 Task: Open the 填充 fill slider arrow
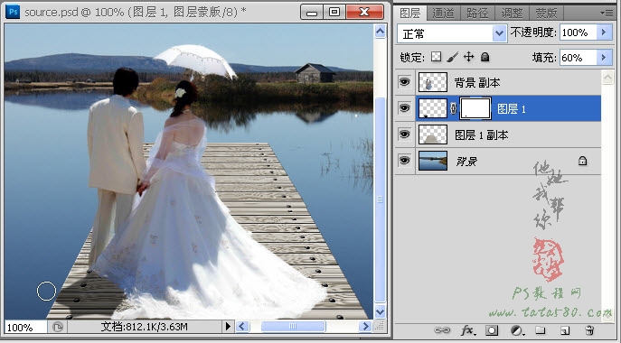604,58
